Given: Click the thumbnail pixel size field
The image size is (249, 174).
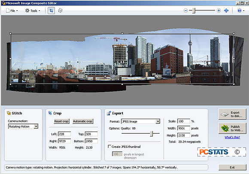Looking at the screenshot, I should coord(117,154).
